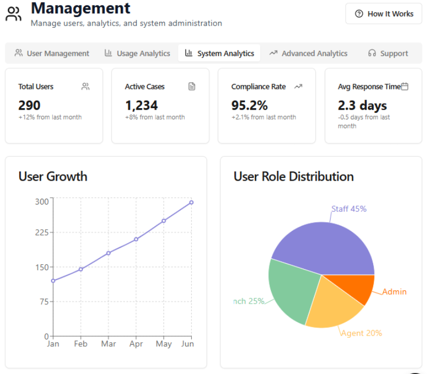Image resolution: width=428 pixels, height=374 pixels.
Task: Click the trending arrow icon on Compliance Rate card
Action: click(298, 87)
